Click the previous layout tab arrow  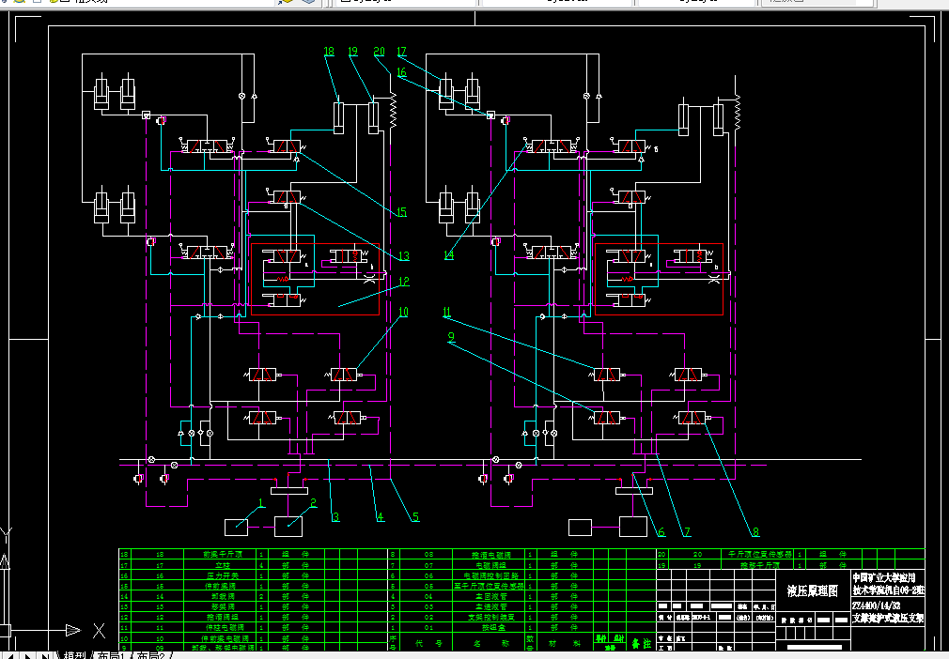12,655
